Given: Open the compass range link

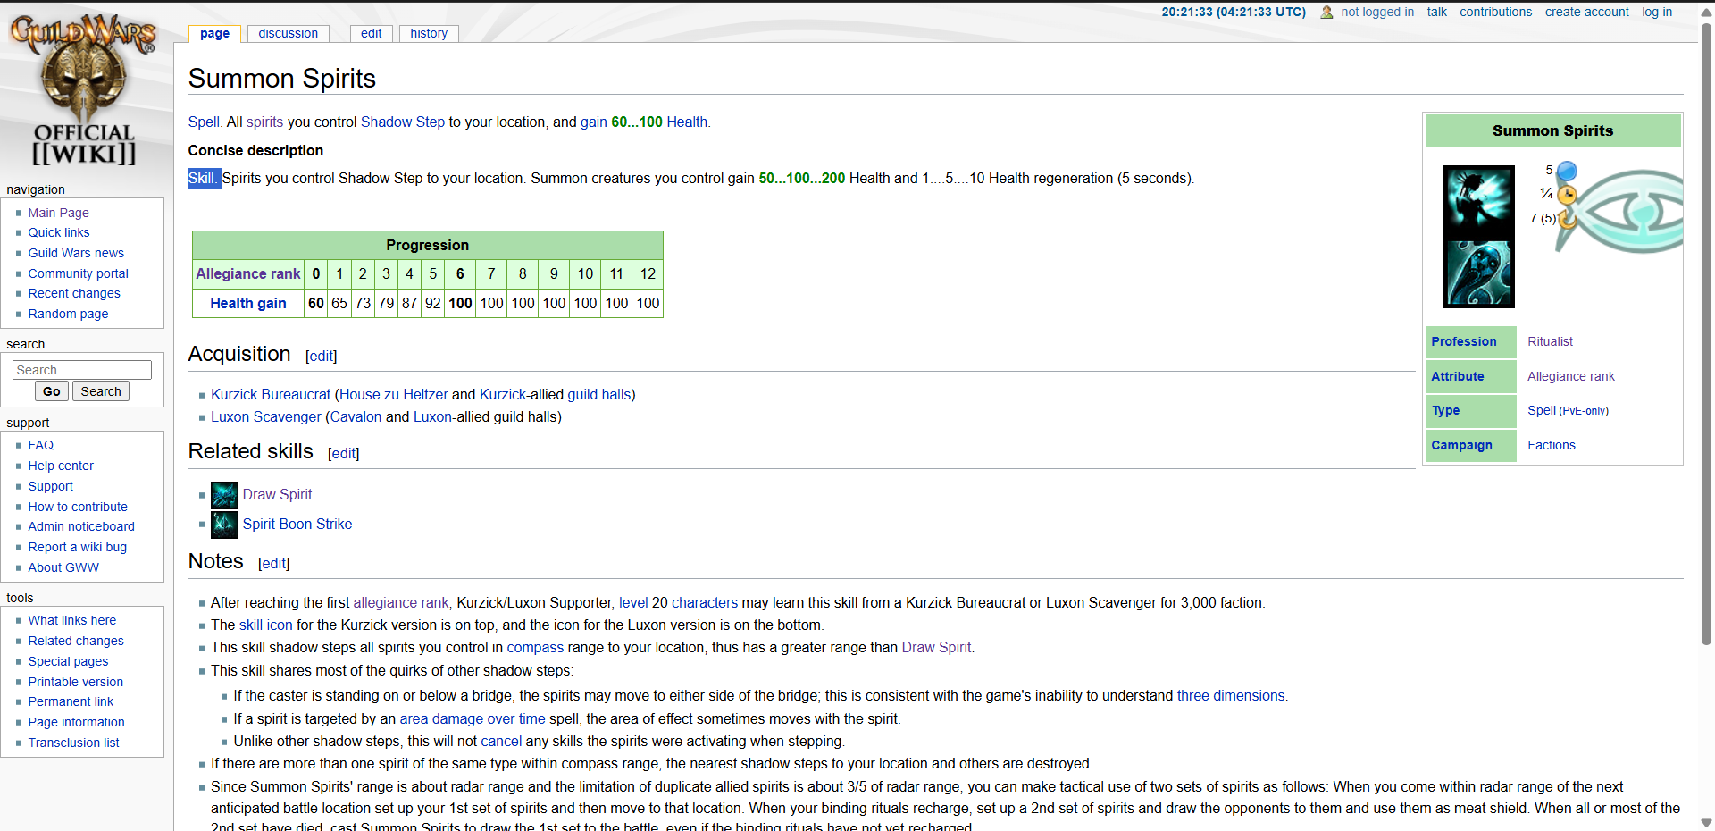Looking at the screenshot, I should click(535, 647).
